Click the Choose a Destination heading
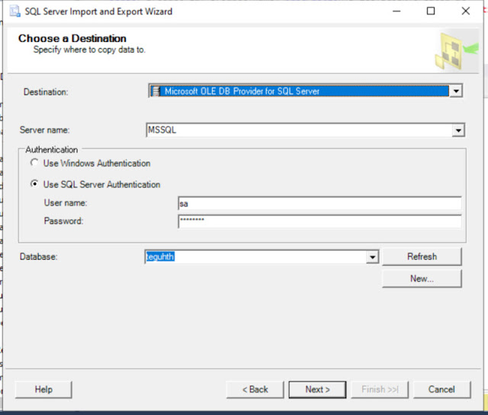 click(x=72, y=38)
